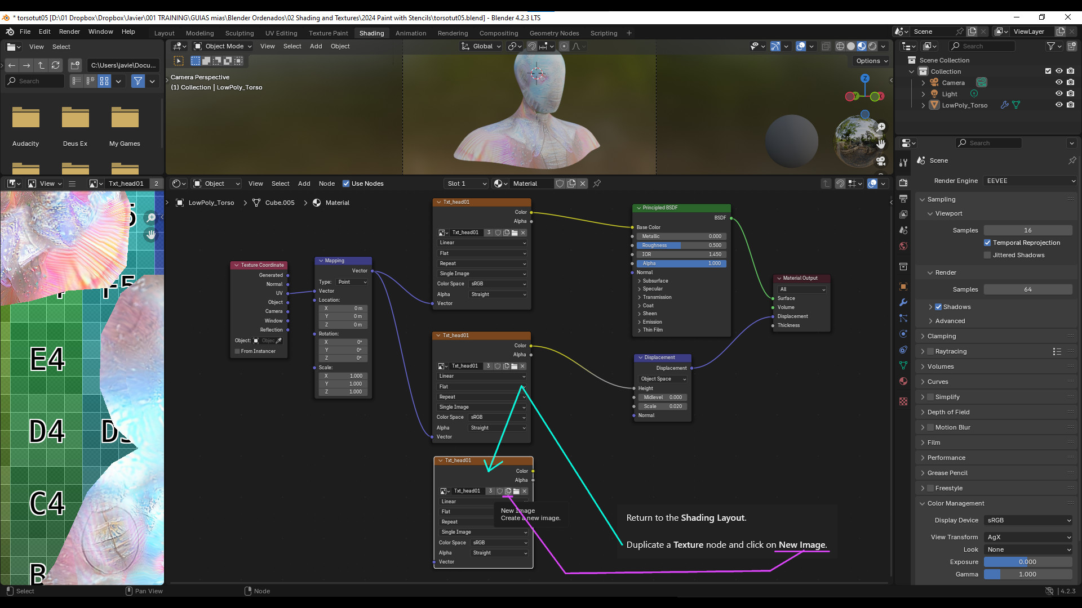
Task: Switch file browser to vertical list display
Action: coord(77,81)
